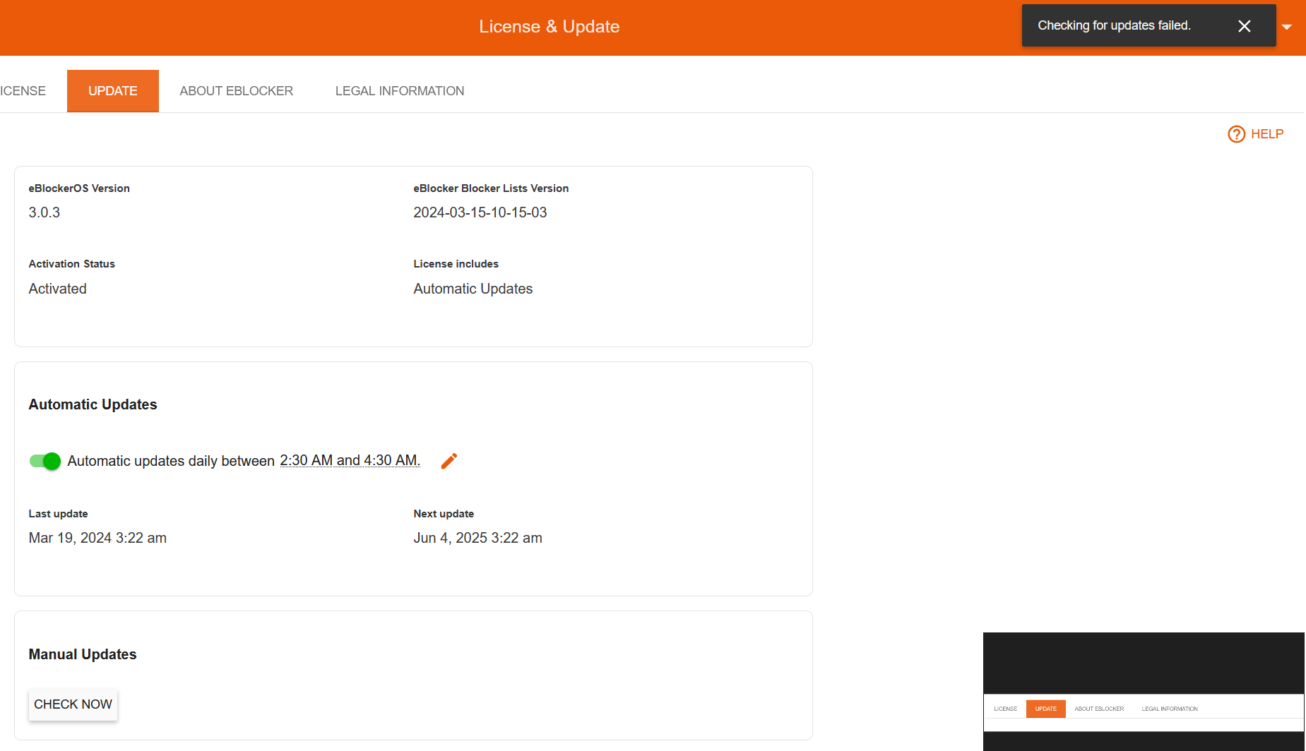Click the 'License & Update' page title

(550, 27)
